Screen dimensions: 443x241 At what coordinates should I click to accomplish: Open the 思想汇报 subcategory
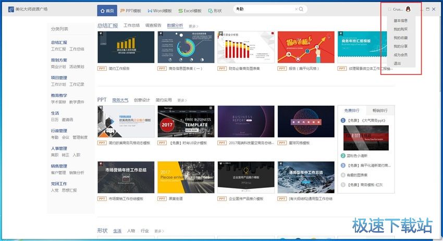point(69,190)
